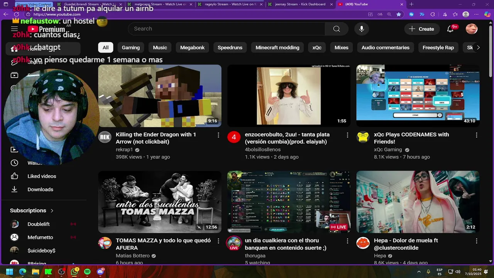Switch to rageylo Stream browser tab
494x278 pixels.
(230, 4)
